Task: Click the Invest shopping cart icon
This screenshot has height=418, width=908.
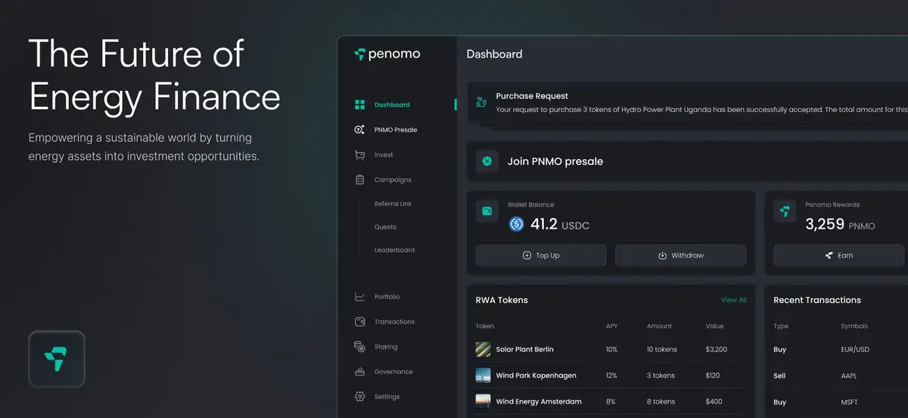Action: (359, 154)
